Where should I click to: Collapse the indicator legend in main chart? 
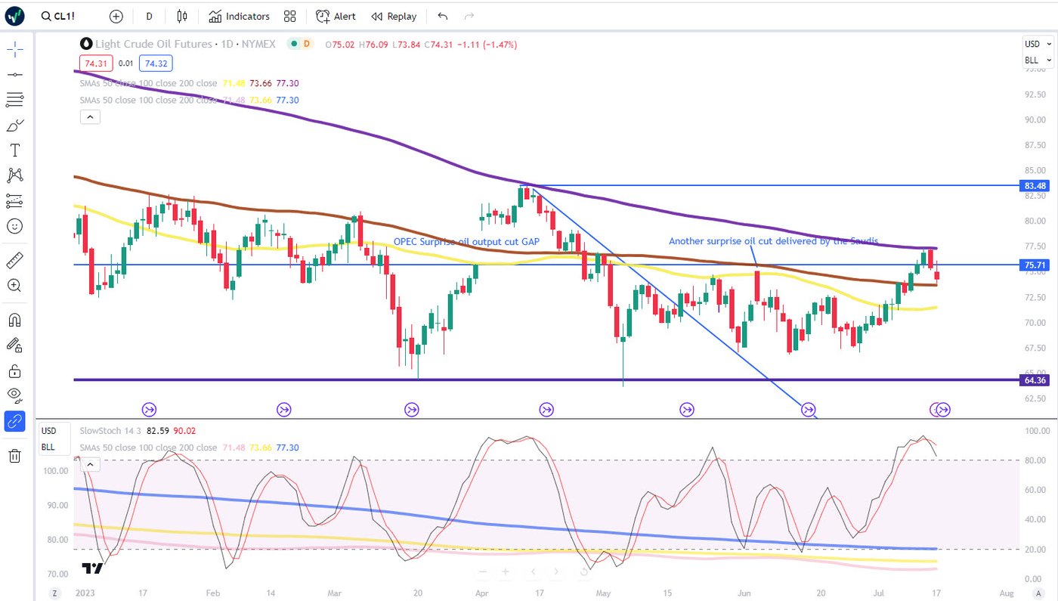tap(89, 117)
